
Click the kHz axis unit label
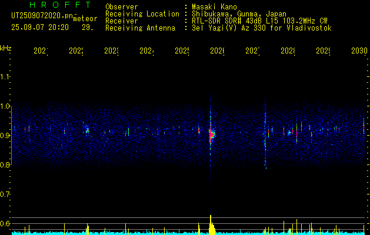6,48
